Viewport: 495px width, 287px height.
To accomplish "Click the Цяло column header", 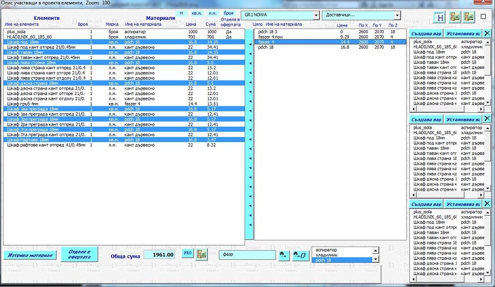I will [x=257, y=24].
